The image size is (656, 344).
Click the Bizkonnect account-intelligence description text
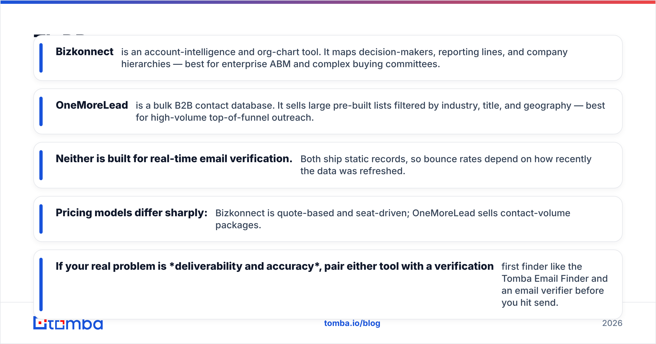pyautogui.click(x=344, y=58)
